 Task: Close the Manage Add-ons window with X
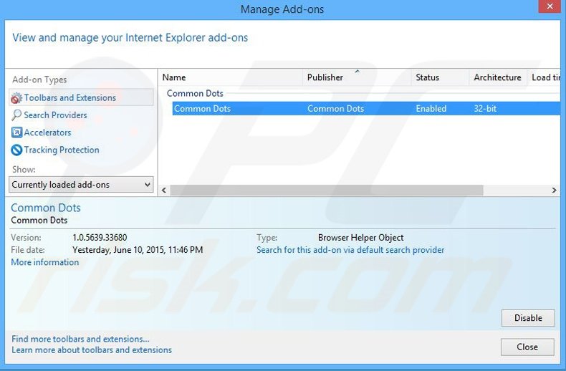click(x=550, y=6)
